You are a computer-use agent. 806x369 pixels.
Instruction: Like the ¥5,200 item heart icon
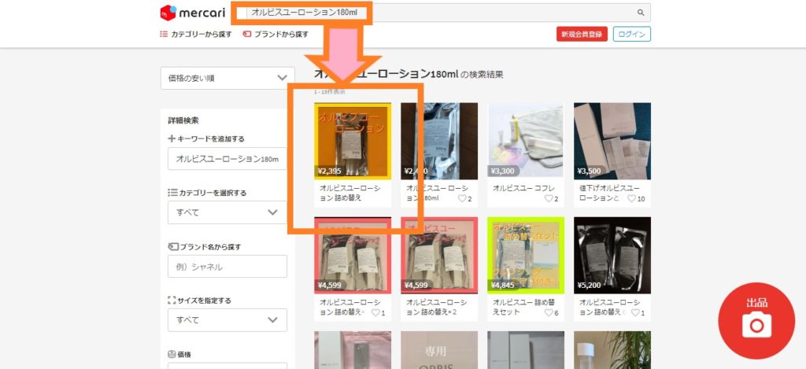(x=635, y=312)
